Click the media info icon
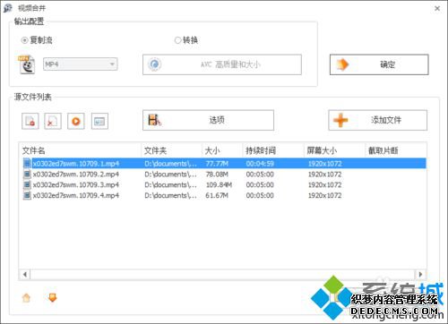The width and height of the screenshot is (448, 324). [x=99, y=121]
